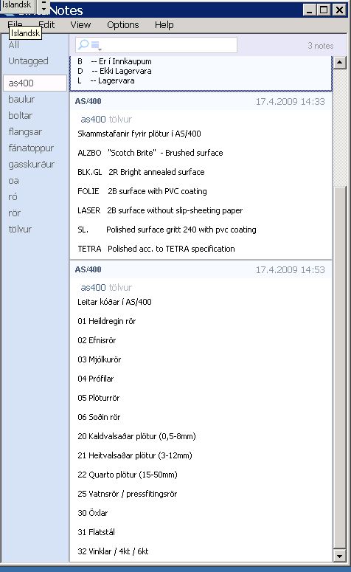Screen dimensions: 351x572
Task: Open the Options menu
Action: [x=123, y=25]
